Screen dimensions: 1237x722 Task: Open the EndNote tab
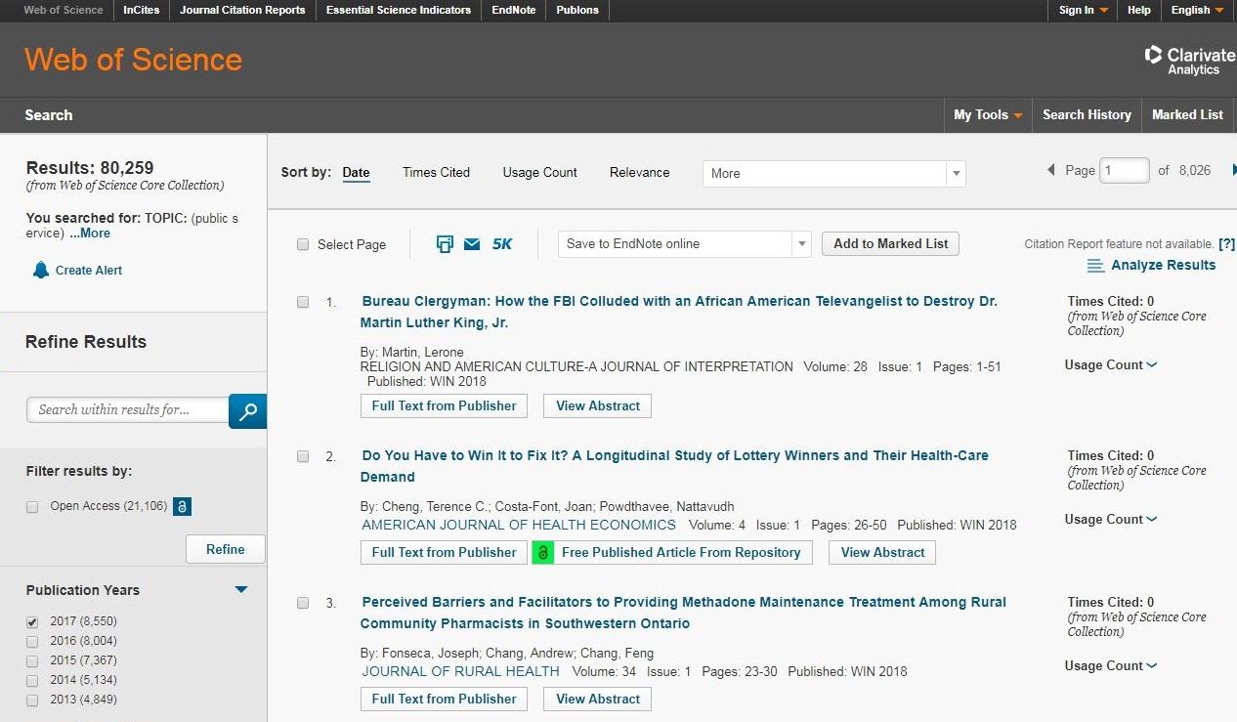[x=514, y=10]
